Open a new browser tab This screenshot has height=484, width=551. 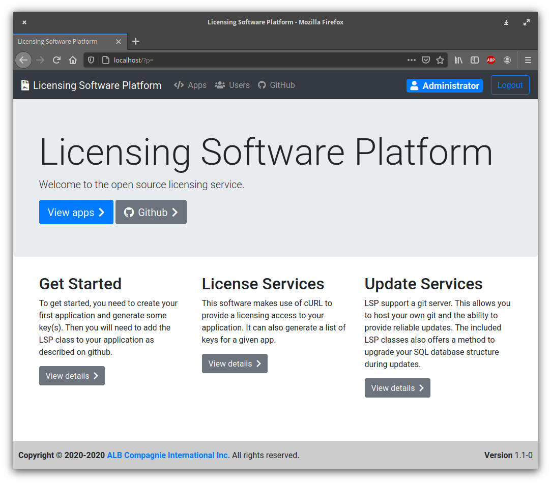[x=135, y=41]
